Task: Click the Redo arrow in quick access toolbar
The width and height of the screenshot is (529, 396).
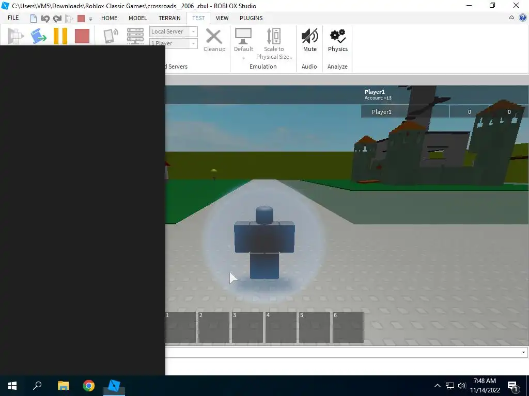Action: point(57,19)
